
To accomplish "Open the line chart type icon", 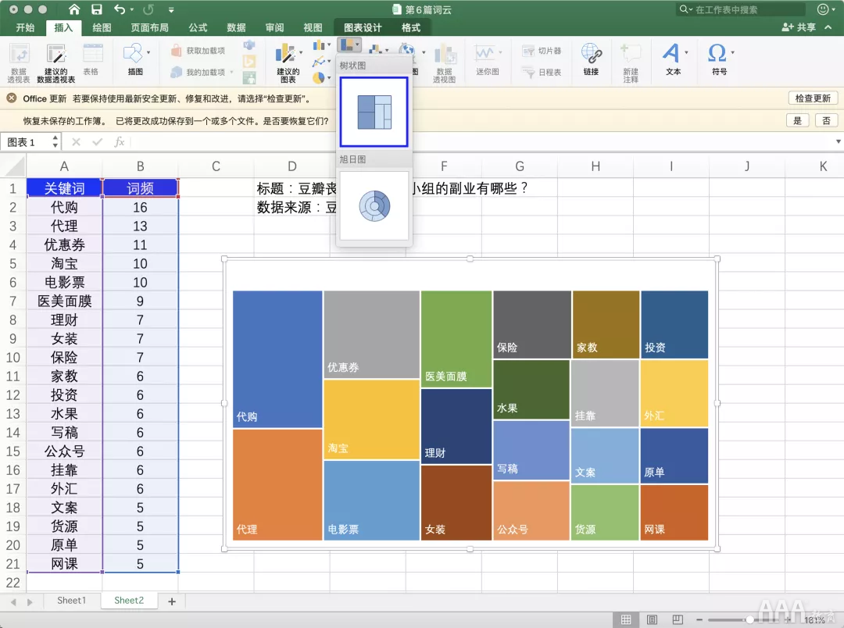I will coord(319,62).
